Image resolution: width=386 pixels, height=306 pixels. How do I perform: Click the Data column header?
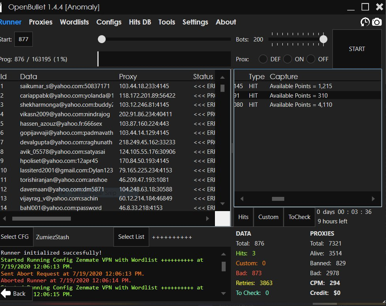29,76
